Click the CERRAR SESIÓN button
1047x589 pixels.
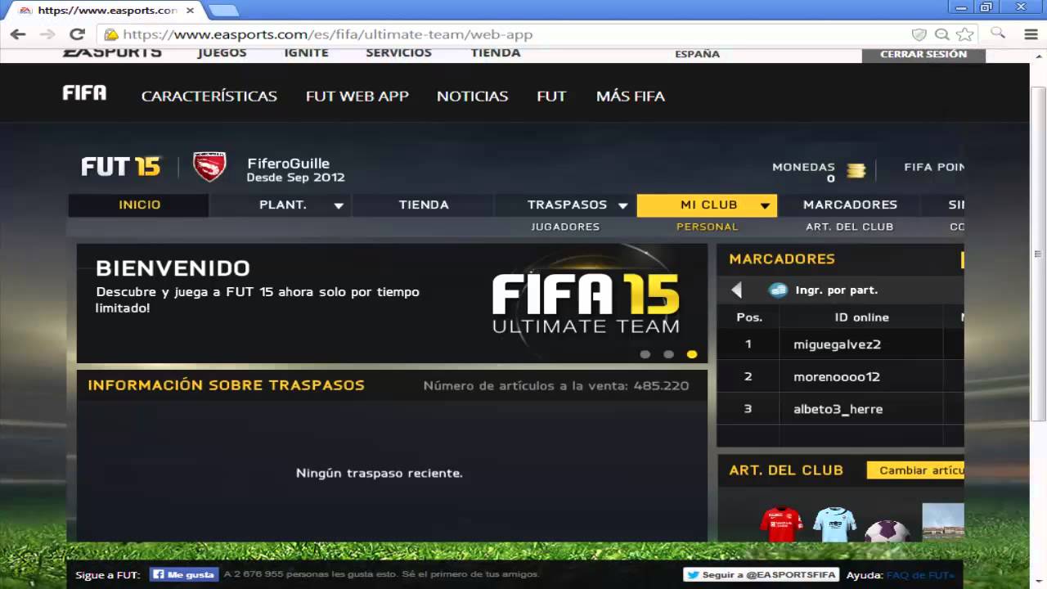pyautogui.click(x=923, y=54)
